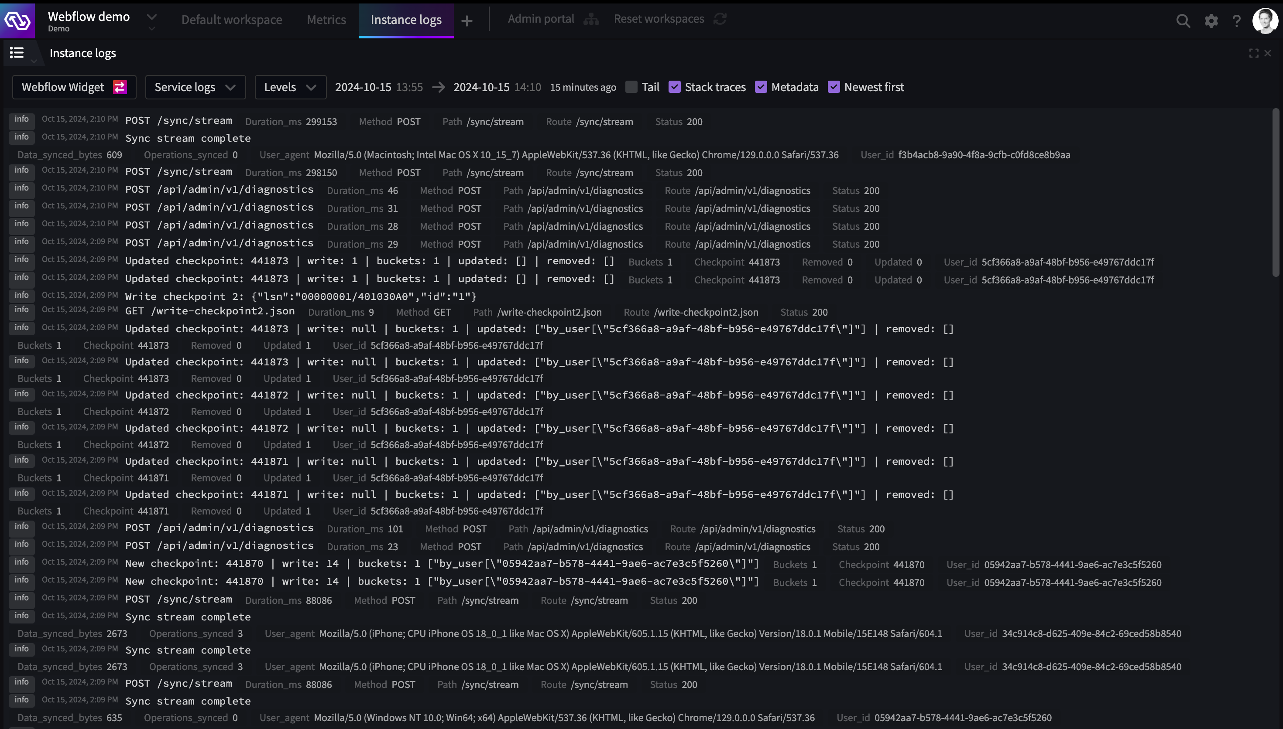Click the log list vertical scrollbar
Screen dimensions: 1283x729
pos(1276,193)
